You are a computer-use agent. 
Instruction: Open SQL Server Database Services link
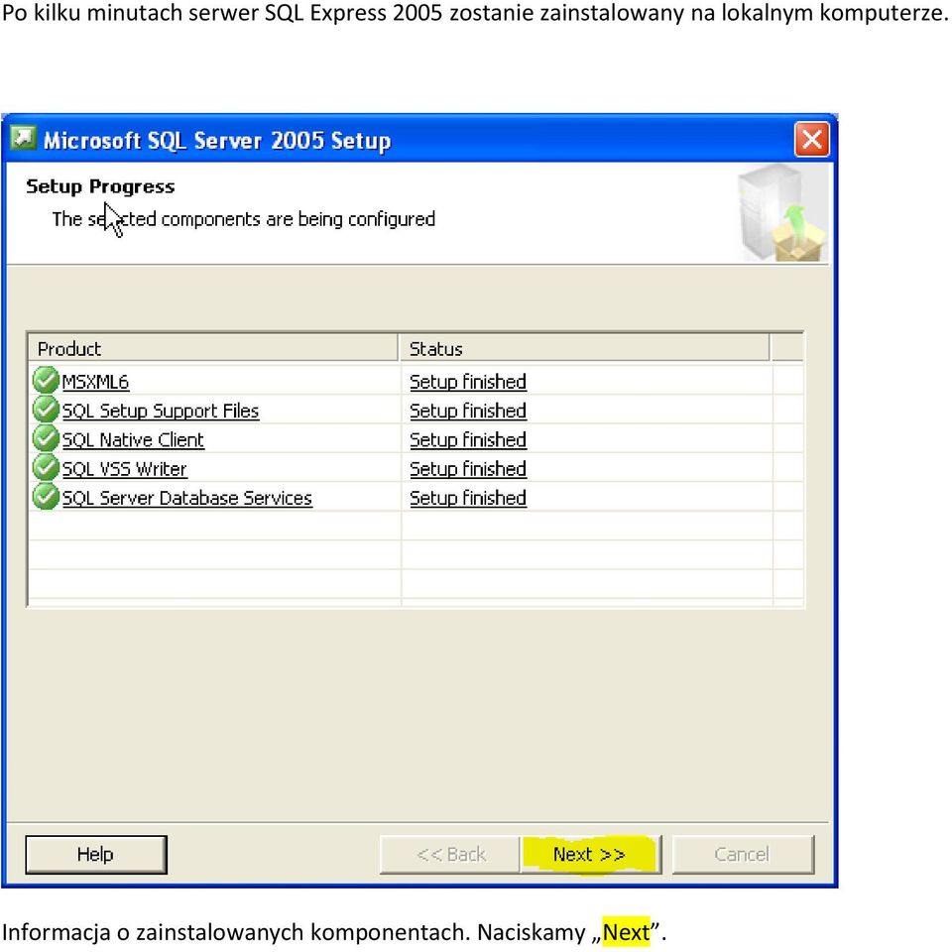coord(187,498)
